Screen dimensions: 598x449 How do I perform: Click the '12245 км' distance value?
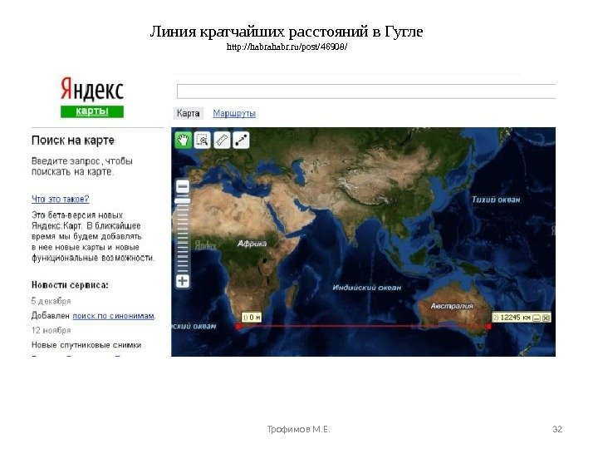515,318
